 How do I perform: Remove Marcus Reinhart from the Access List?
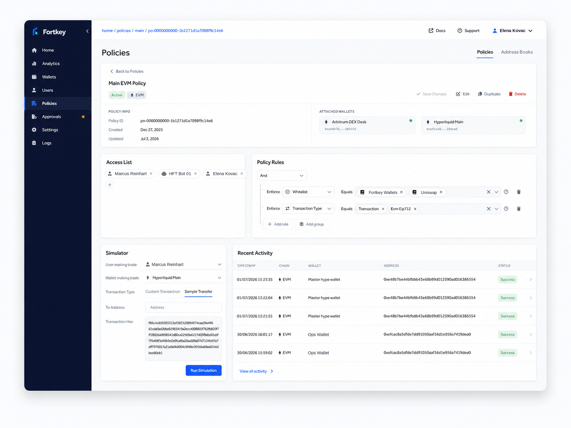151,174
